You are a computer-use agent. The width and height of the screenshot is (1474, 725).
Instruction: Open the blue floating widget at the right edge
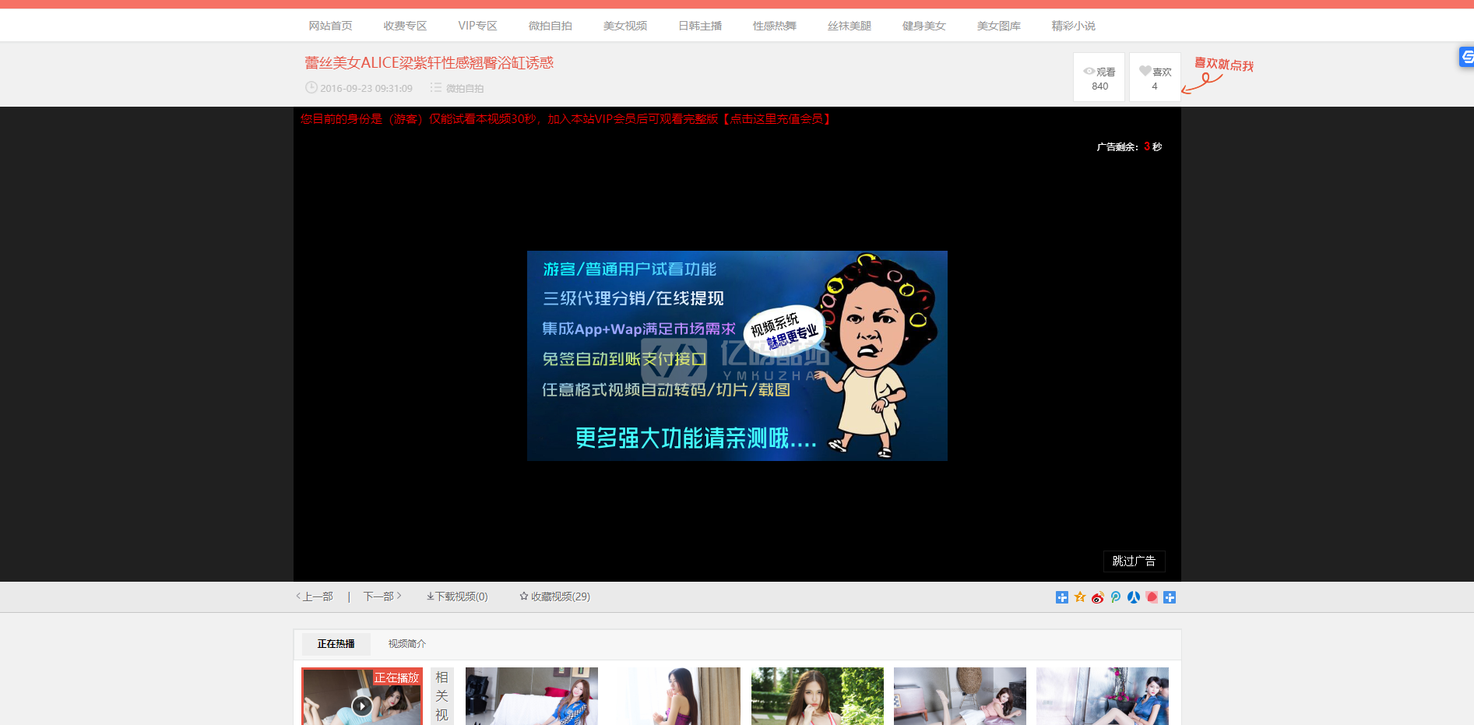pos(1466,57)
